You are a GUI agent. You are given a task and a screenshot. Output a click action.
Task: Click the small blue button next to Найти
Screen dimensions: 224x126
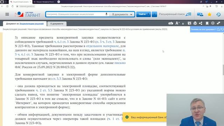coord(154,14)
